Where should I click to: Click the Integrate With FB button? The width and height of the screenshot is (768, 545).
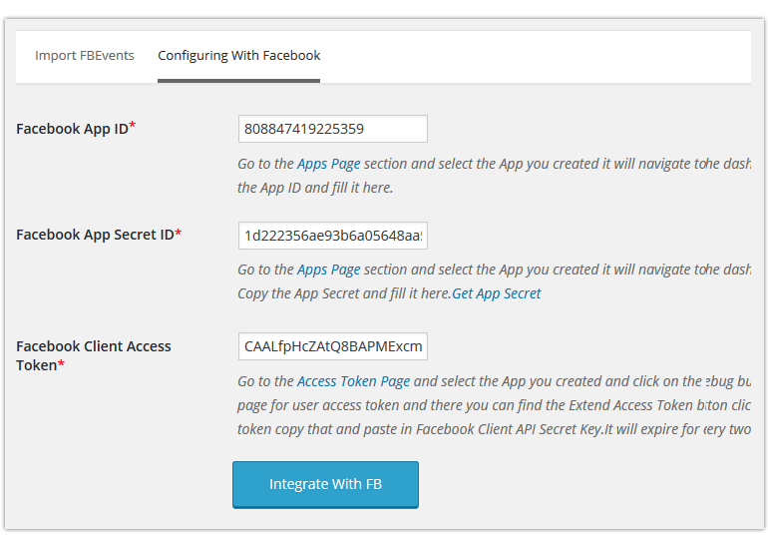pyautogui.click(x=326, y=484)
